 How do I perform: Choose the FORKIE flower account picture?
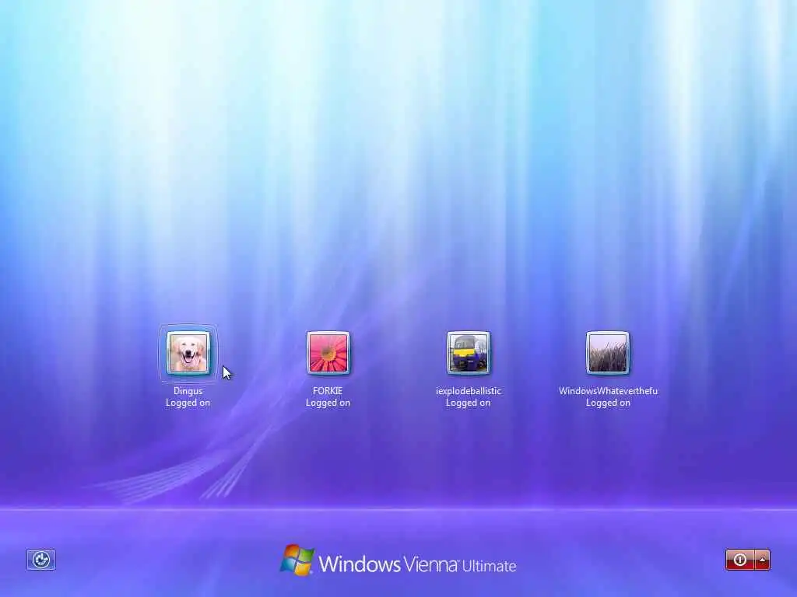(328, 353)
